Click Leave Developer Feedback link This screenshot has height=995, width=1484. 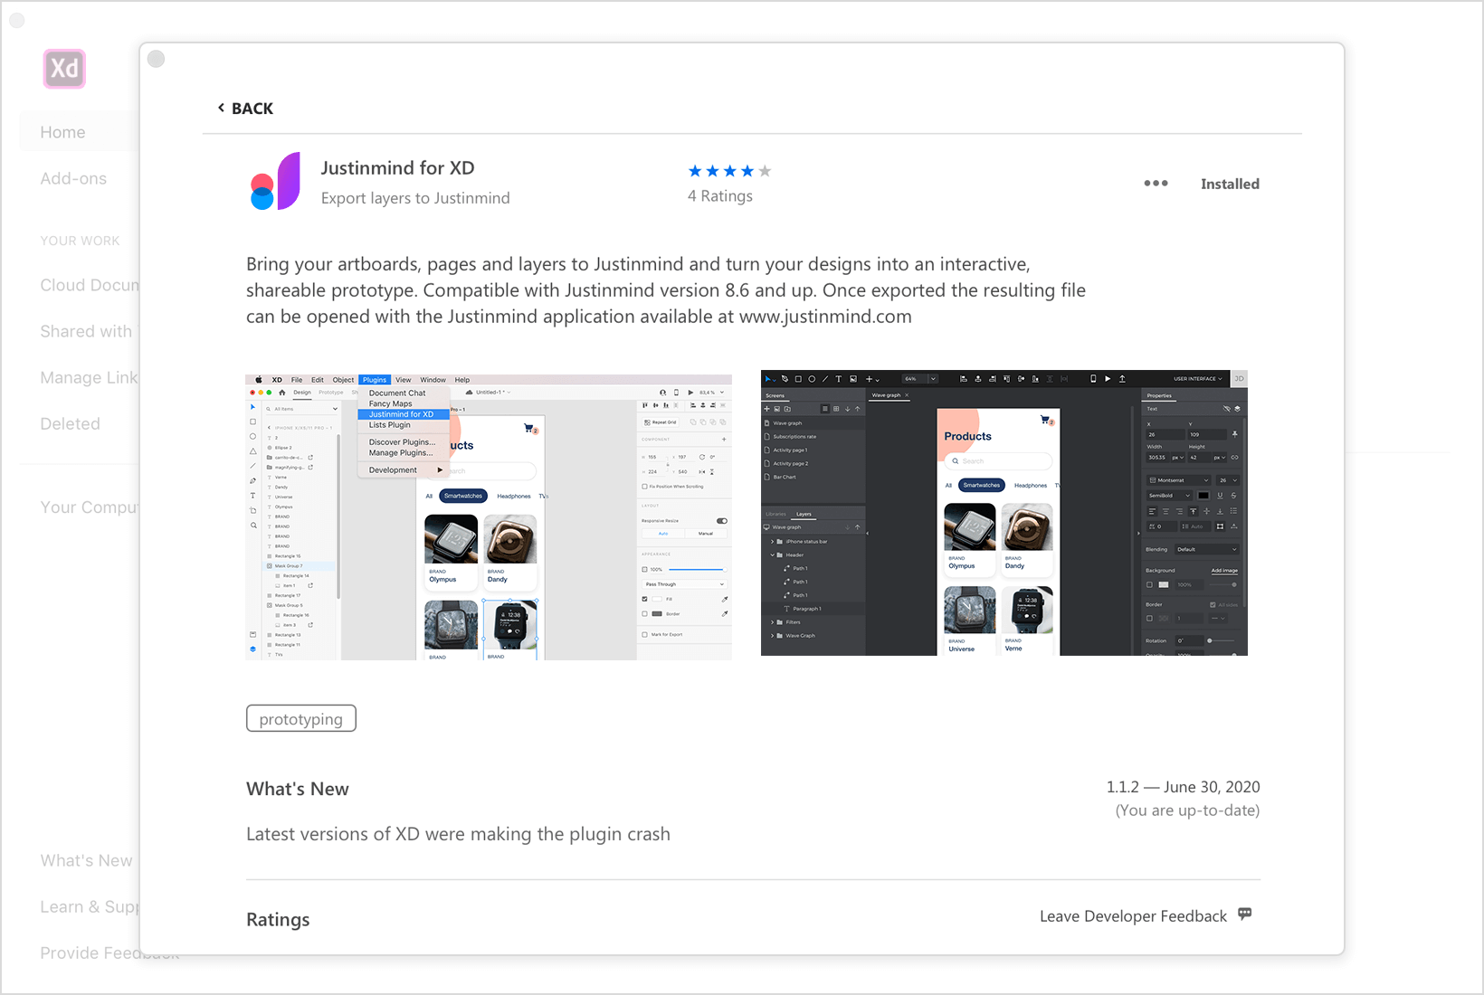click(1133, 916)
